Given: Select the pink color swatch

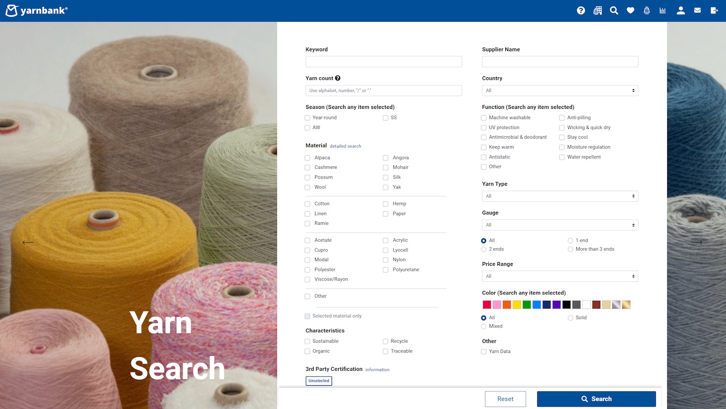Looking at the screenshot, I should click(497, 305).
